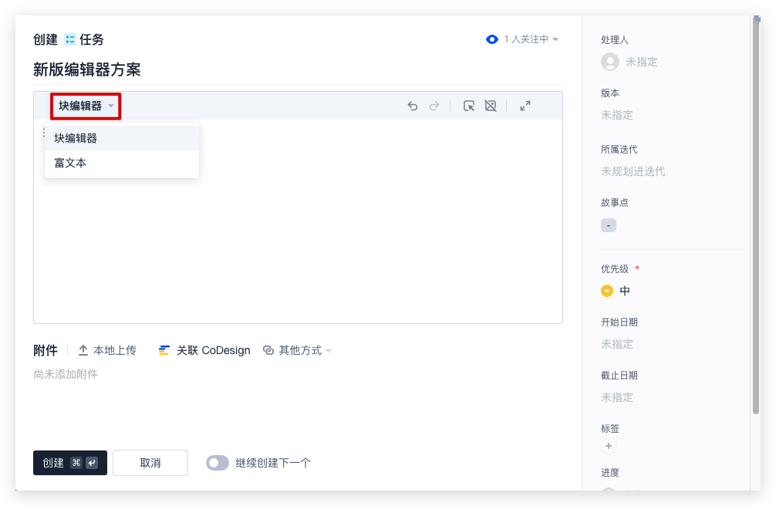Expand editor to fullscreen
Screen dimensions: 776x506
[525, 106]
